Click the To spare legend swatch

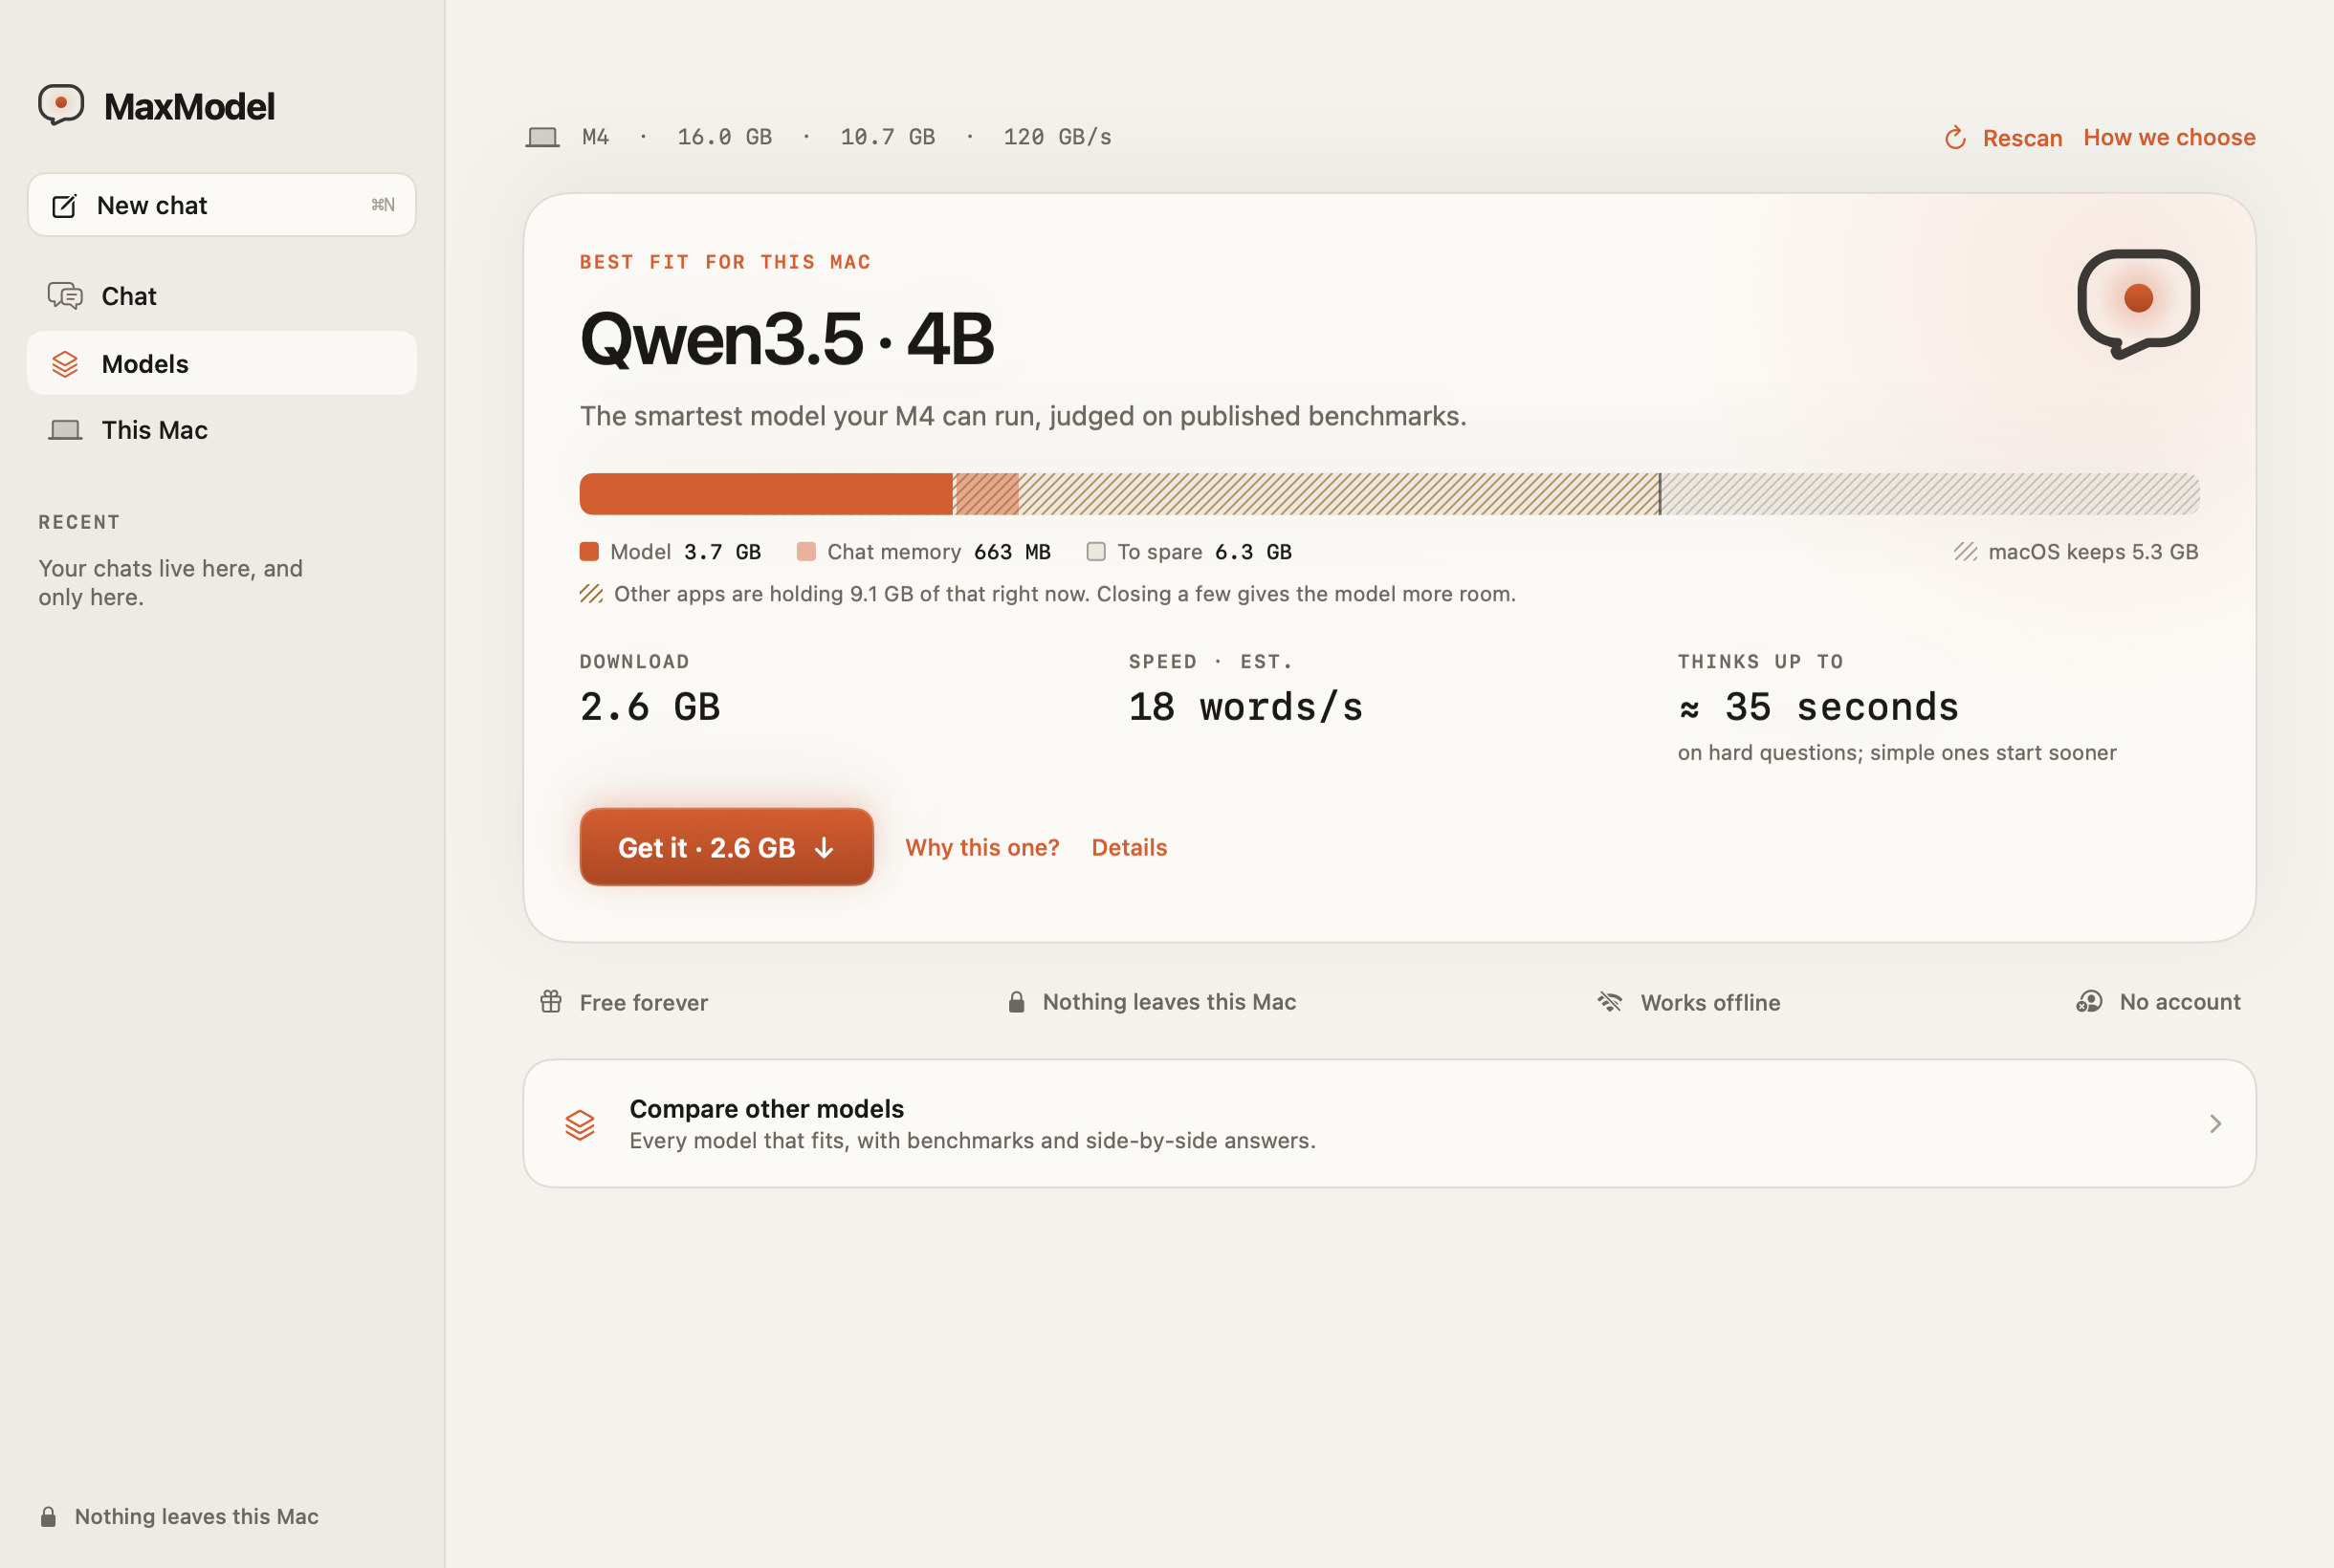[x=1095, y=552]
